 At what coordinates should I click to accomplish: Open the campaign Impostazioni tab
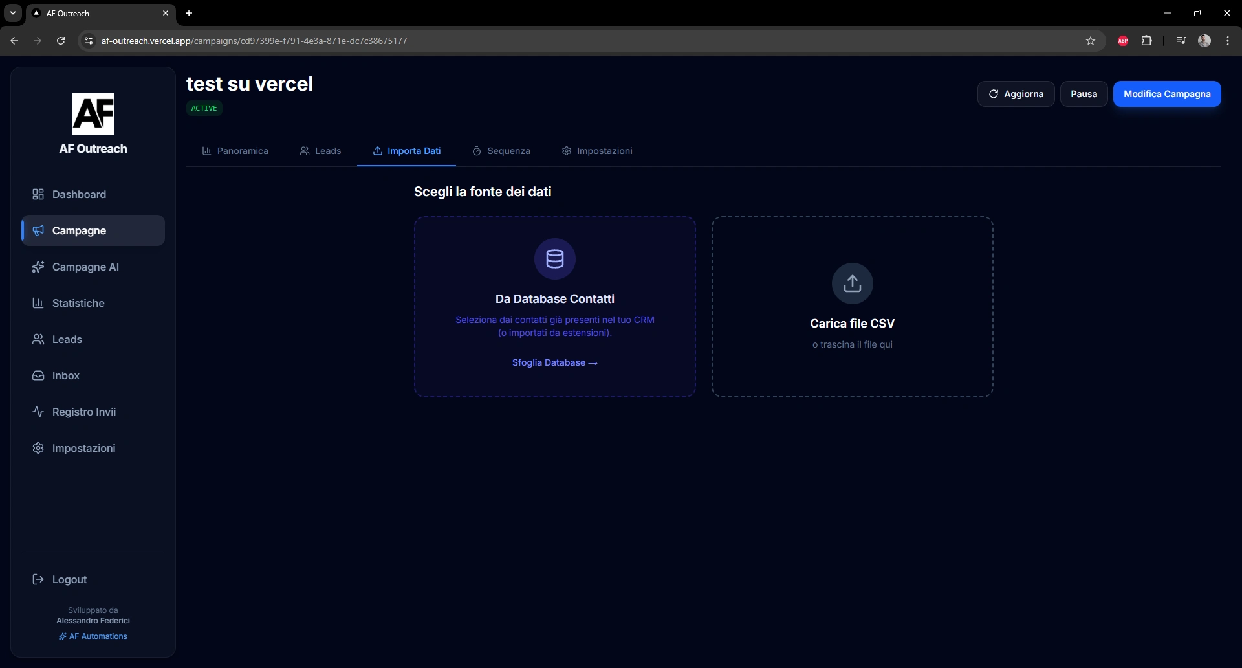click(597, 151)
